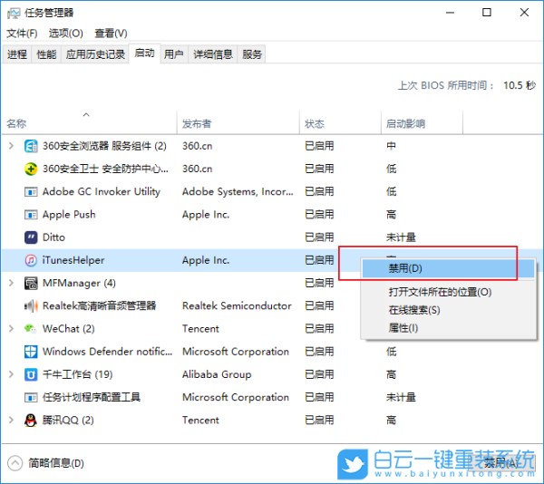This screenshot has height=484, width=544.
Task: Sort by the 状态 column header
Action: click(340, 122)
